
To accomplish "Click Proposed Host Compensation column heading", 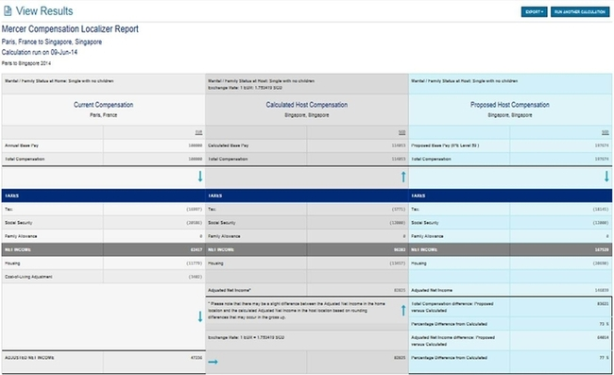I will coord(510,105).
